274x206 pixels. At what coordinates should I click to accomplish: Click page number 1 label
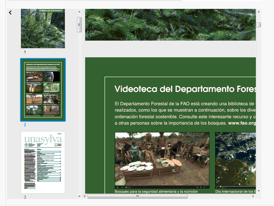click(x=25, y=52)
